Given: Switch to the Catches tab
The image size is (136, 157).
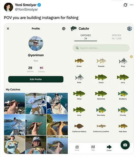Looking at the screenshot, I should [x=85, y=37].
